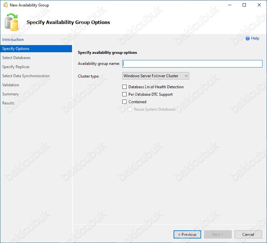The width and height of the screenshot is (267, 243).
Task: Click the blue Help question mark icon
Action: point(248,38)
